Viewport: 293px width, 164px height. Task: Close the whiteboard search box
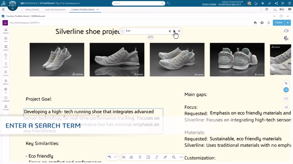pyautogui.click(x=179, y=31)
